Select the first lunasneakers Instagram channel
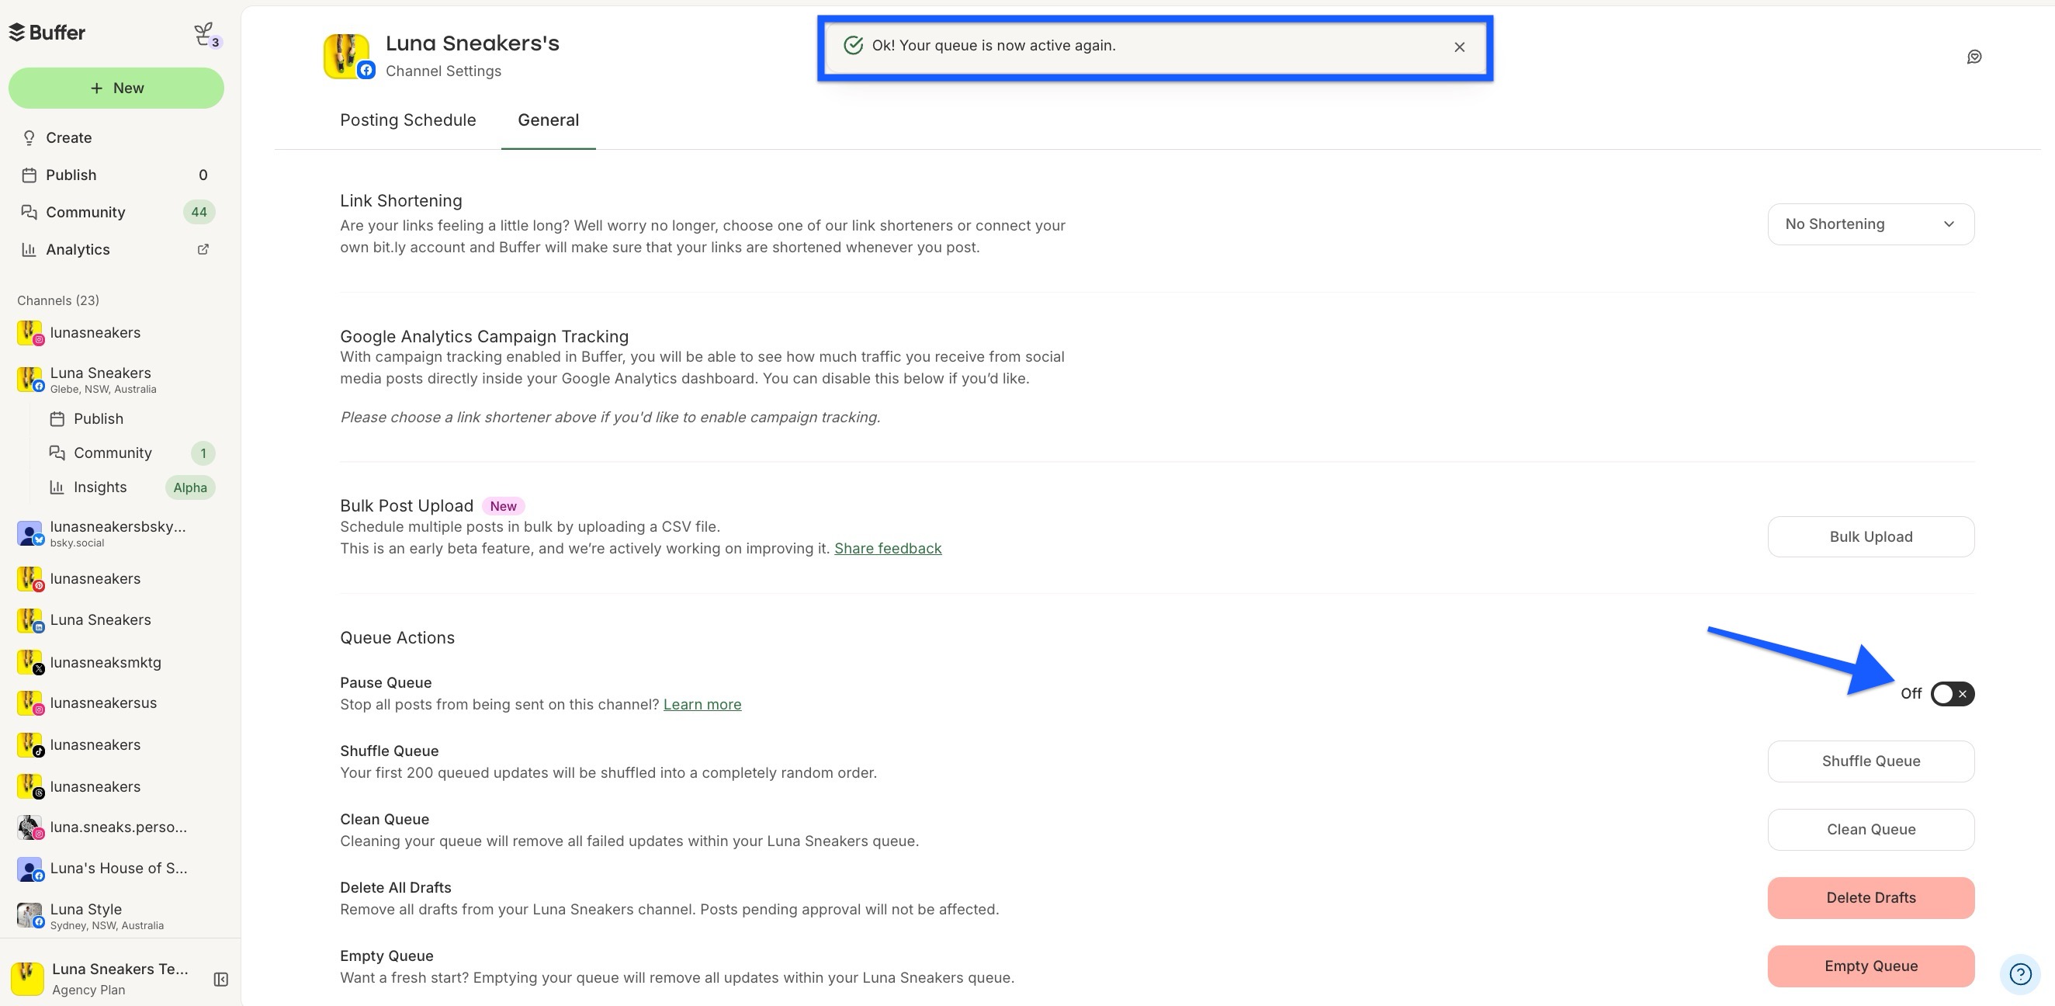Screen dimensions: 2055x1006 pyautogui.click(x=116, y=333)
